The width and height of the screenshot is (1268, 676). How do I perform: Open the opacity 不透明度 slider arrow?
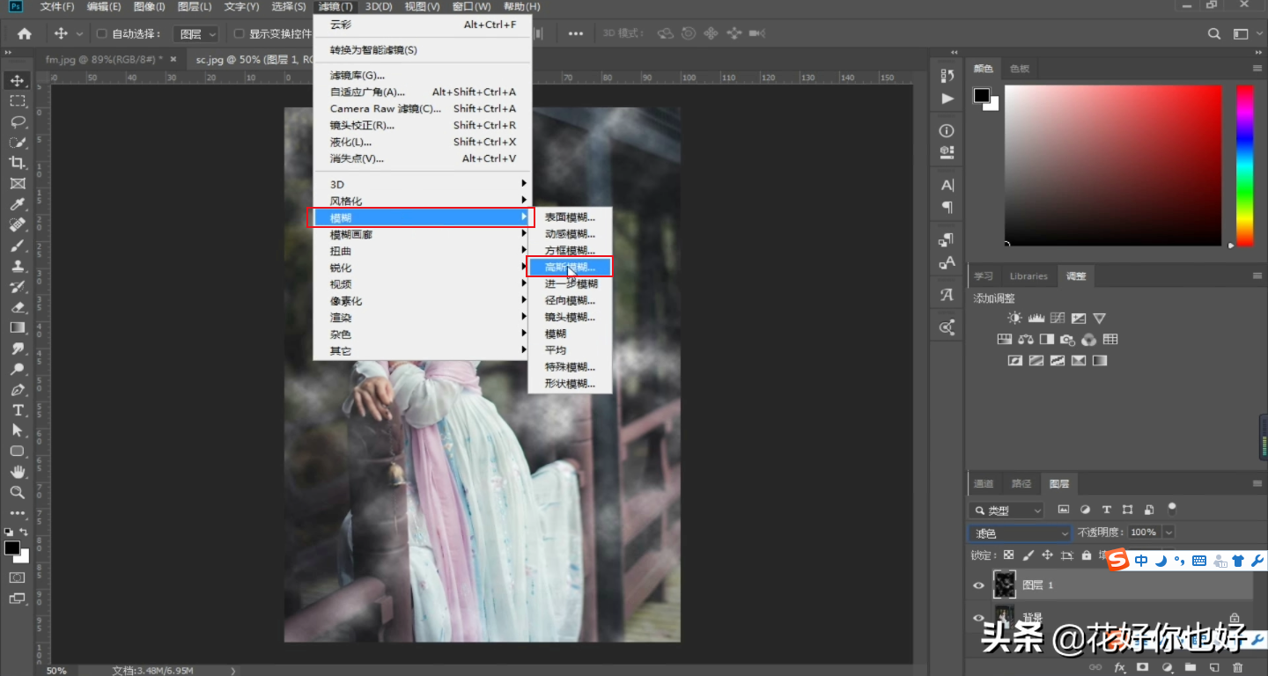[1168, 533]
